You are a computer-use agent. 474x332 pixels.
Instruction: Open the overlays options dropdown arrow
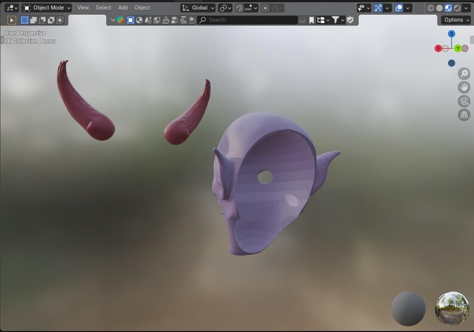click(x=408, y=8)
